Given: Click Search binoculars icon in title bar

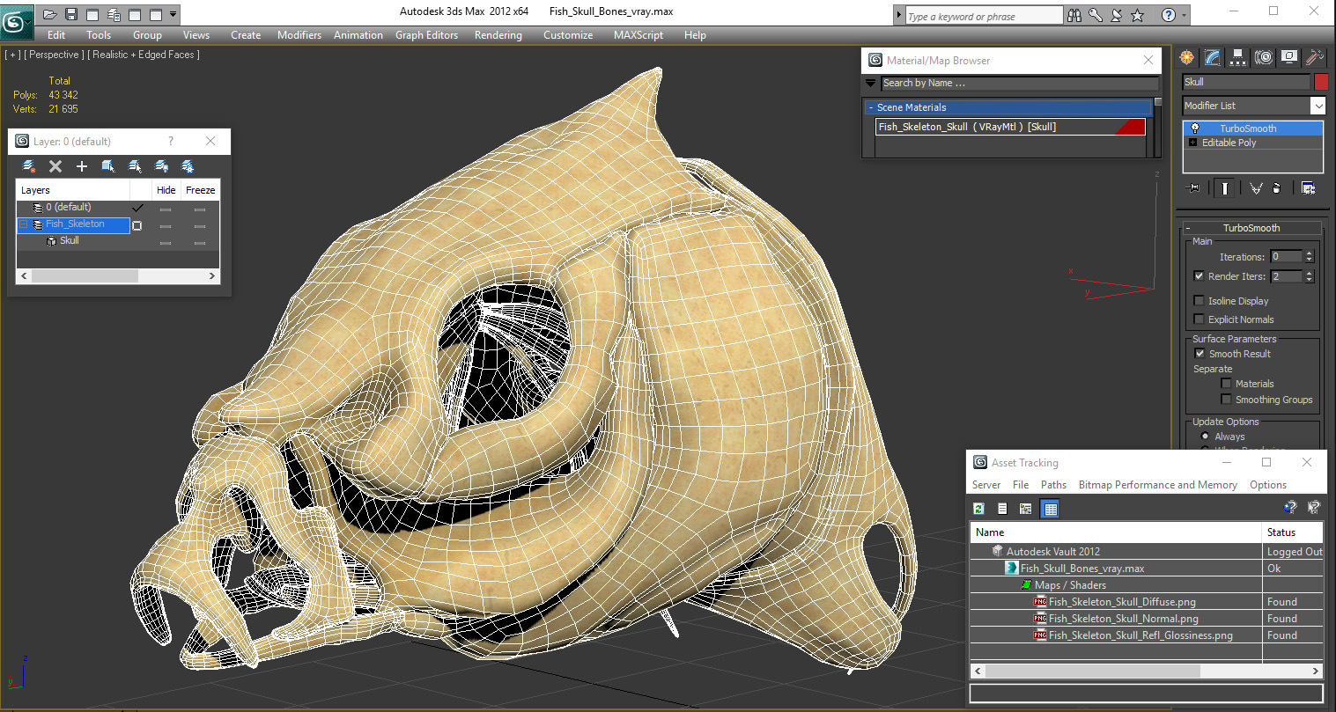Looking at the screenshot, I should point(1074,15).
